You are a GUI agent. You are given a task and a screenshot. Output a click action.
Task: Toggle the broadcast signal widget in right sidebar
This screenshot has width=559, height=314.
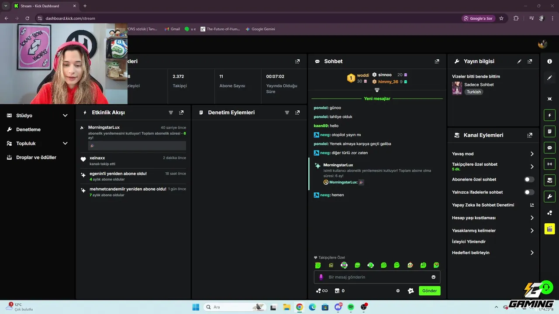click(x=549, y=164)
